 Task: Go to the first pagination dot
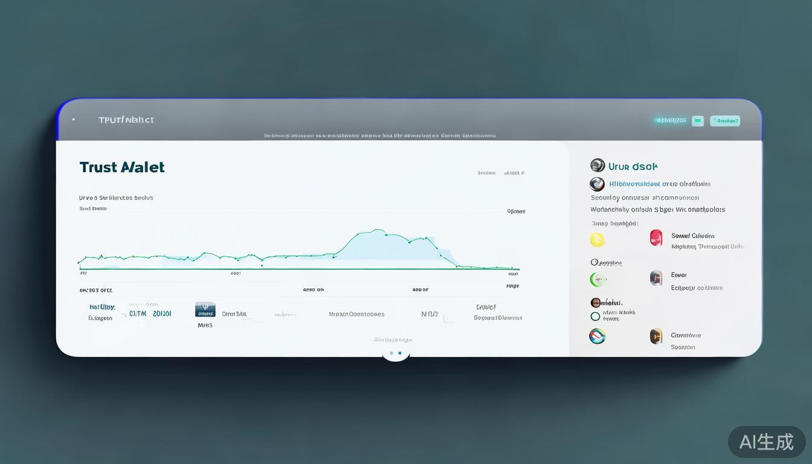pyautogui.click(x=391, y=353)
